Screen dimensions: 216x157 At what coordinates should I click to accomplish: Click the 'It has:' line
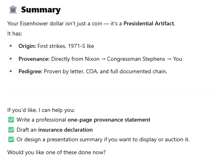pos(14,33)
